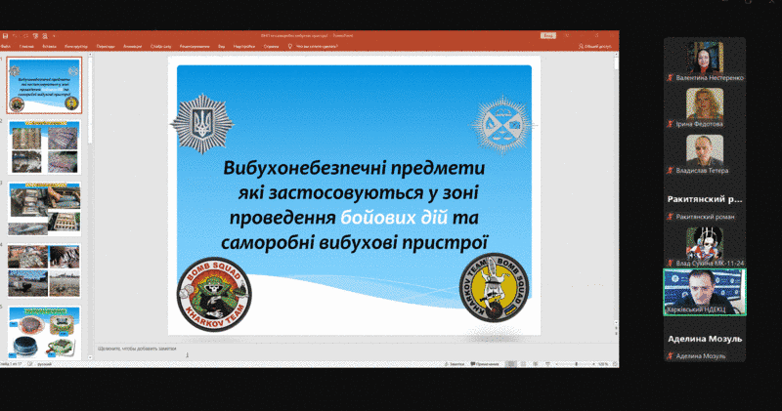The image size is (782, 411).
Task: Click the Redo icon in Quick Access toolbar
Action: coord(25,36)
